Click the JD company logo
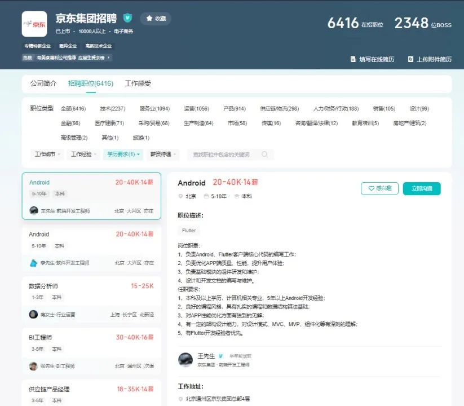The width and height of the screenshot is (464, 406). (x=34, y=24)
